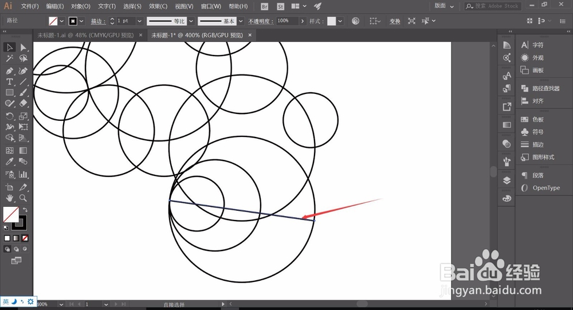Open the recolor artwork wheel icon

(x=355, y=21)
